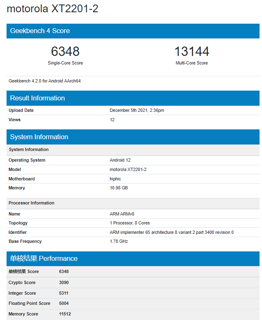Click the hiphic motherboard value

pos(115,179)
